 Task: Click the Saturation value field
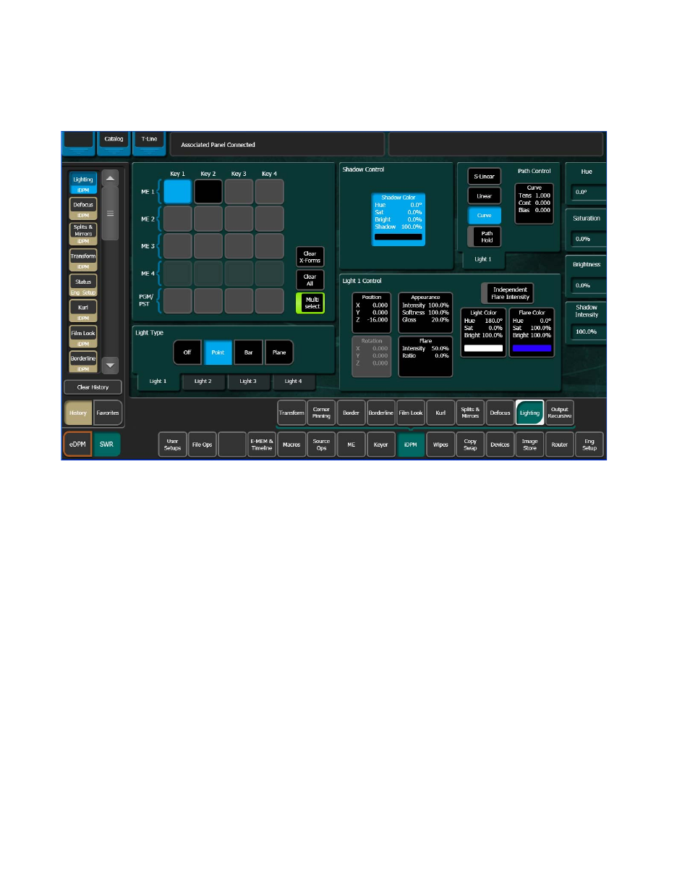click(587, 239)
